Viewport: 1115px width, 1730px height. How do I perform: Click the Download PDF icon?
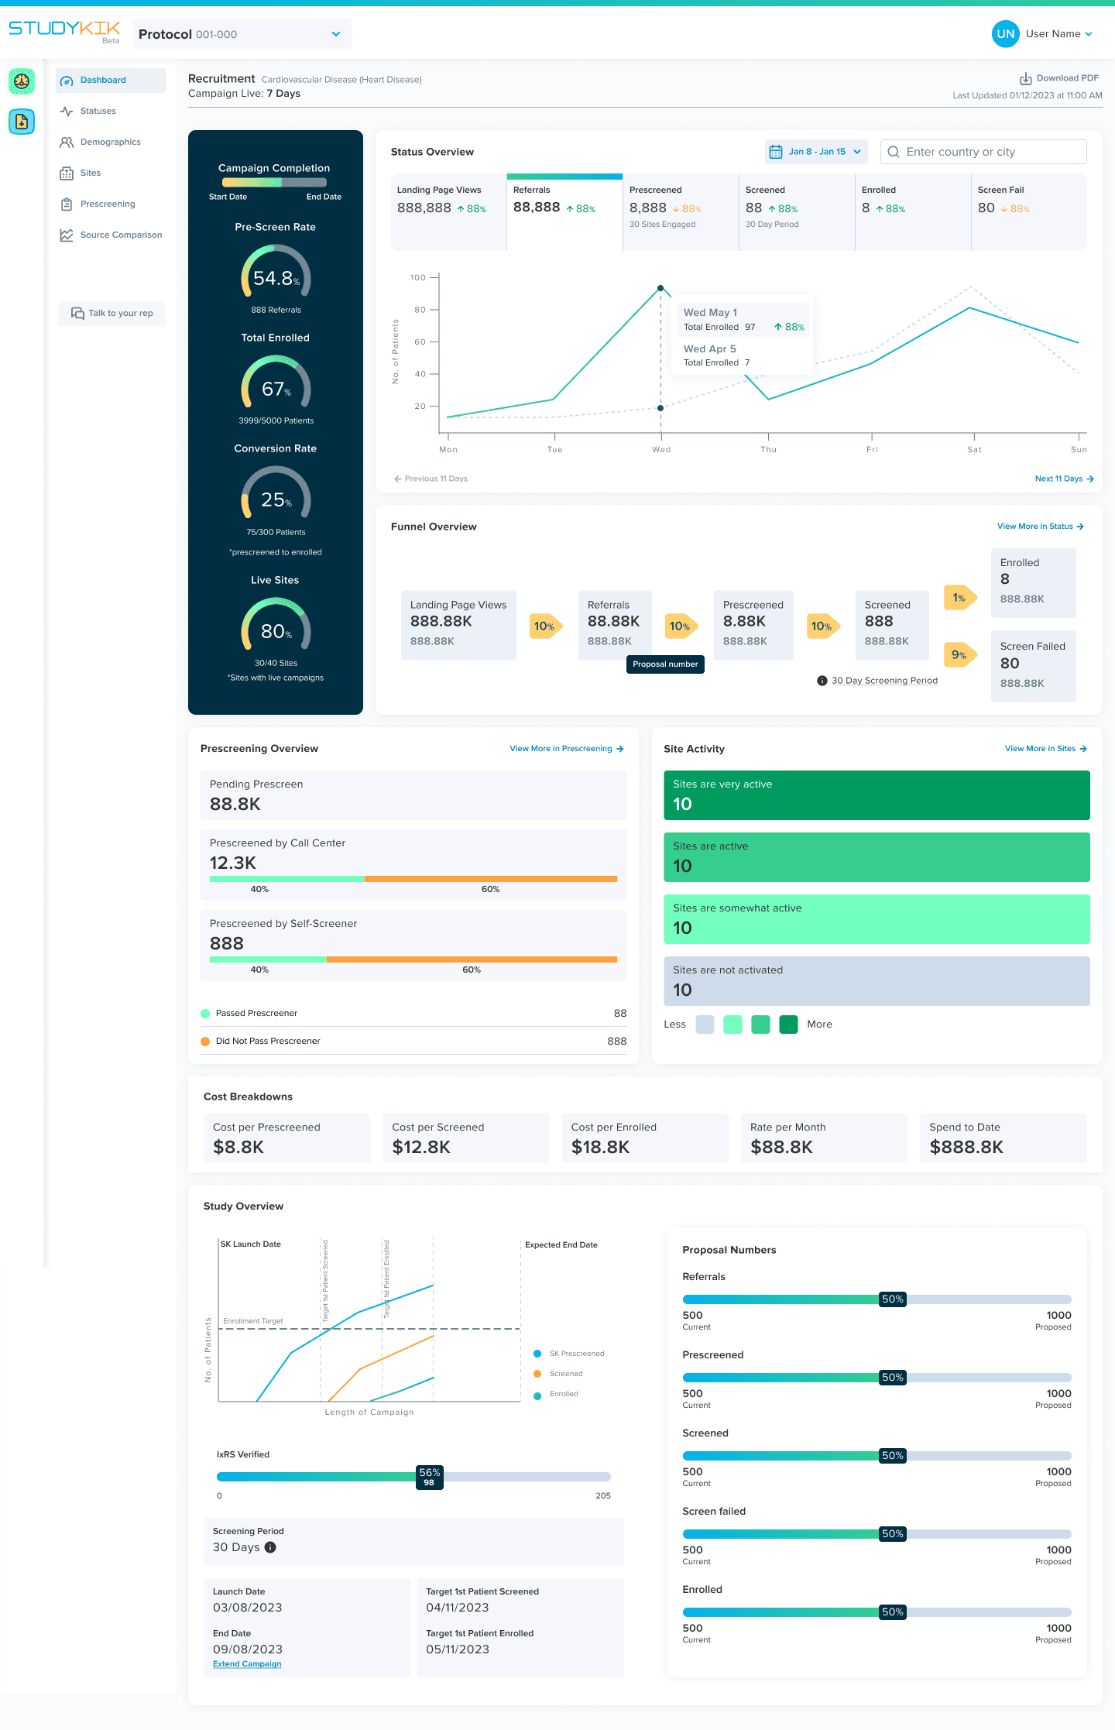tap(1026, 79)
